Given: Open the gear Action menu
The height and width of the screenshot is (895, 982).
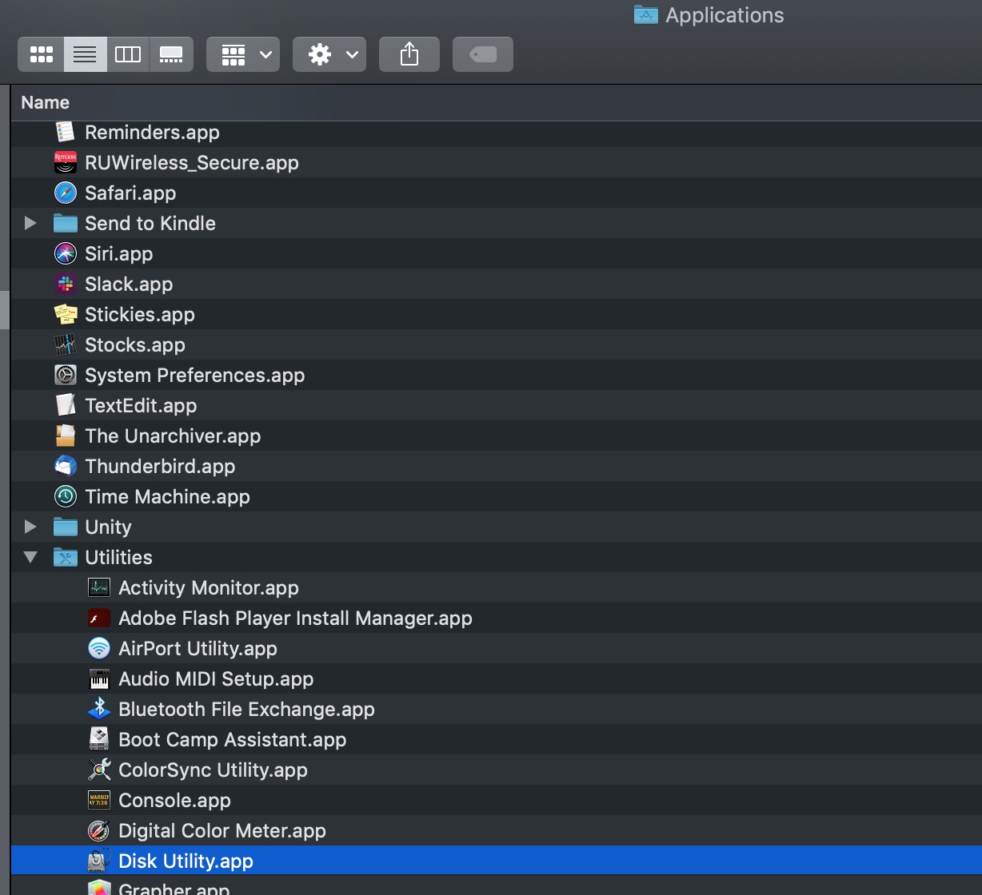Looking at the screenshot, I should click(329, 54).
